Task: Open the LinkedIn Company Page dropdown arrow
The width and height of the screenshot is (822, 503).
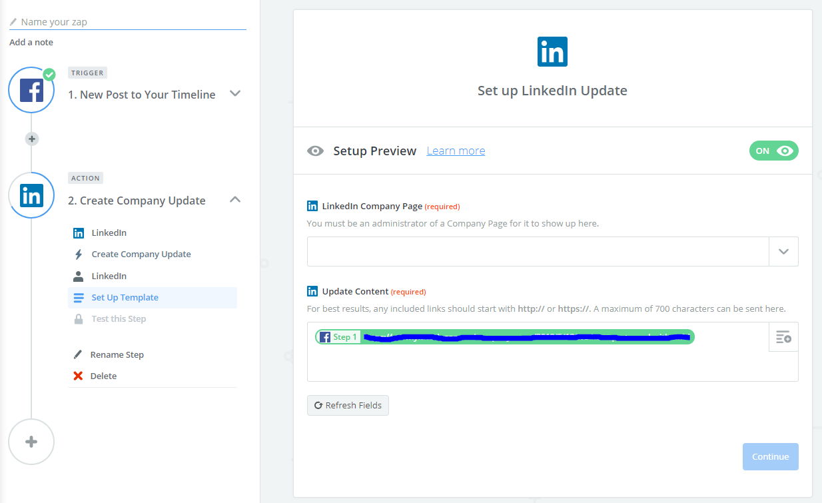Action: pos(783,252)
